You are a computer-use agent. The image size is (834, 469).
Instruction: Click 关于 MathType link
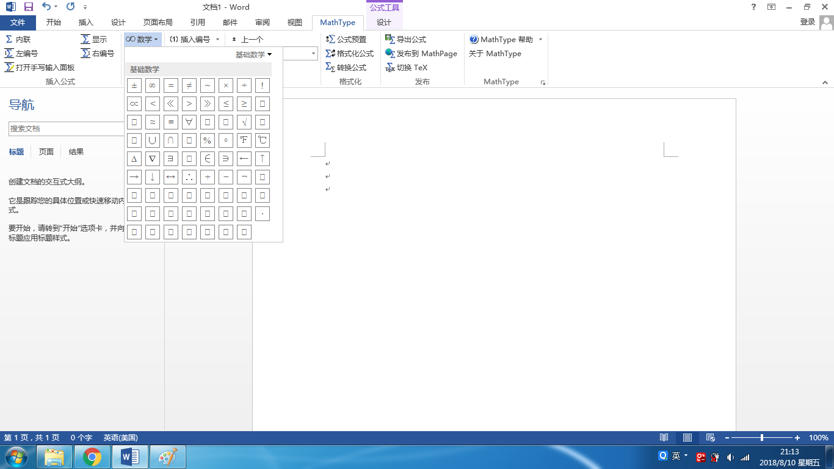coord(495,53)
